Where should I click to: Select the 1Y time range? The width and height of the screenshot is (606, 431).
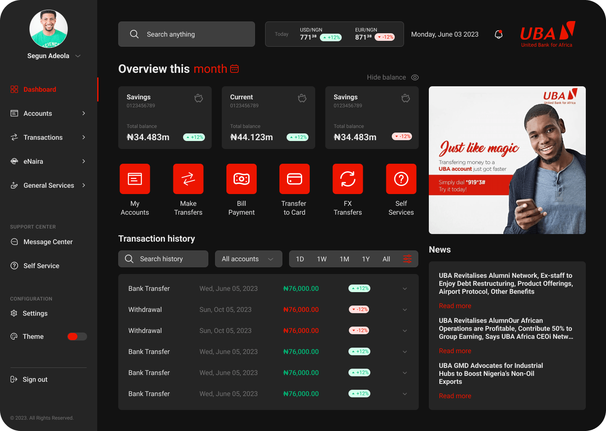click(x=366, y=259)
